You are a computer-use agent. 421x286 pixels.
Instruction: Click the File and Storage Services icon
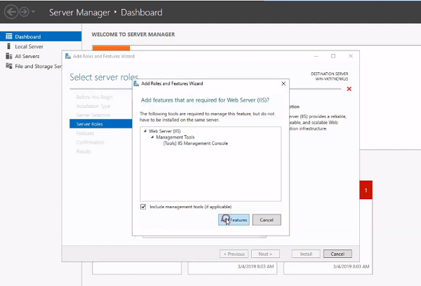click(x=9, y=66)
